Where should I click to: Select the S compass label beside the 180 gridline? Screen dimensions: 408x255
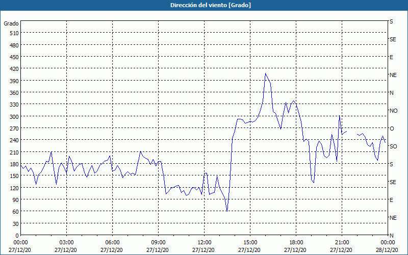[391, 164]
